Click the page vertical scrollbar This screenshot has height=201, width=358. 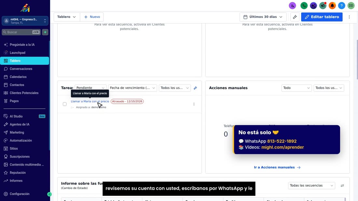click(x=357, y=60)
